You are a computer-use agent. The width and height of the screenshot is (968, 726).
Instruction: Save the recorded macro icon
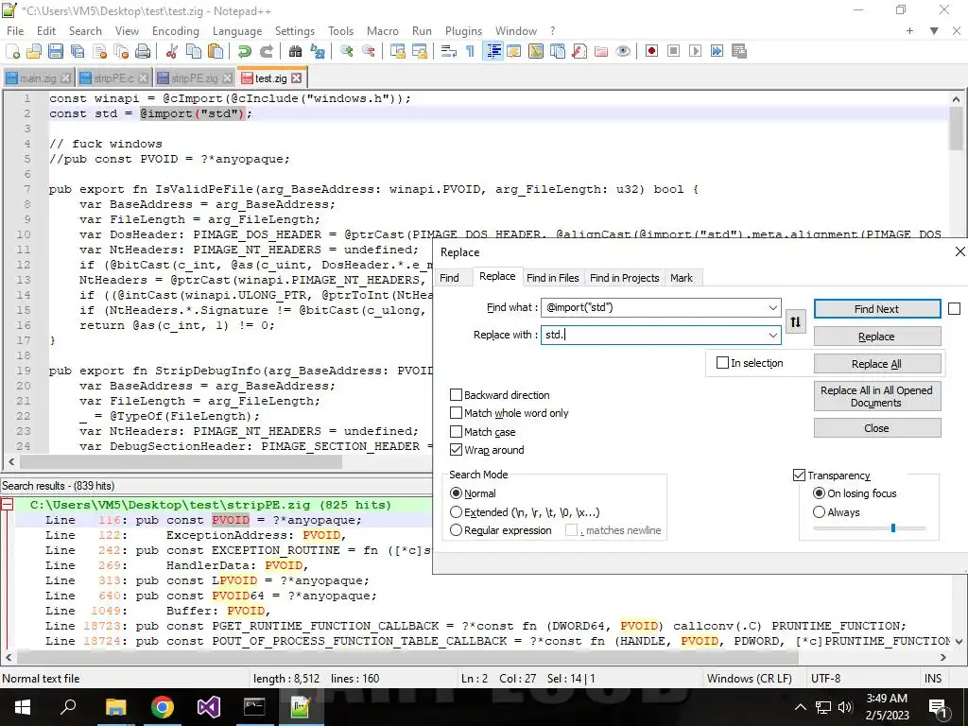[739, 51]
